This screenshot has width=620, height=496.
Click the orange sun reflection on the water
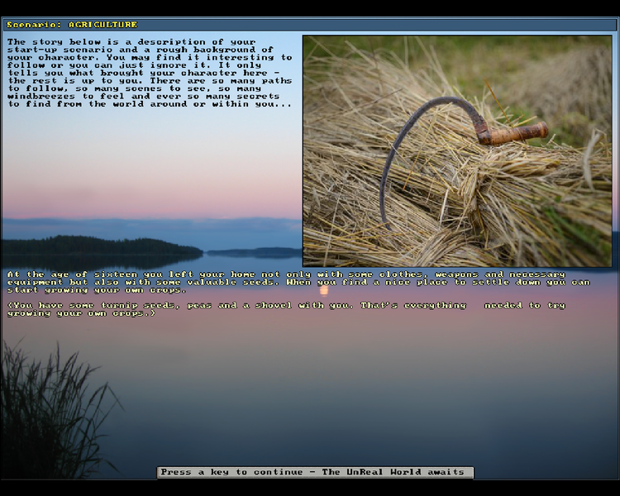tap(324, 290)
